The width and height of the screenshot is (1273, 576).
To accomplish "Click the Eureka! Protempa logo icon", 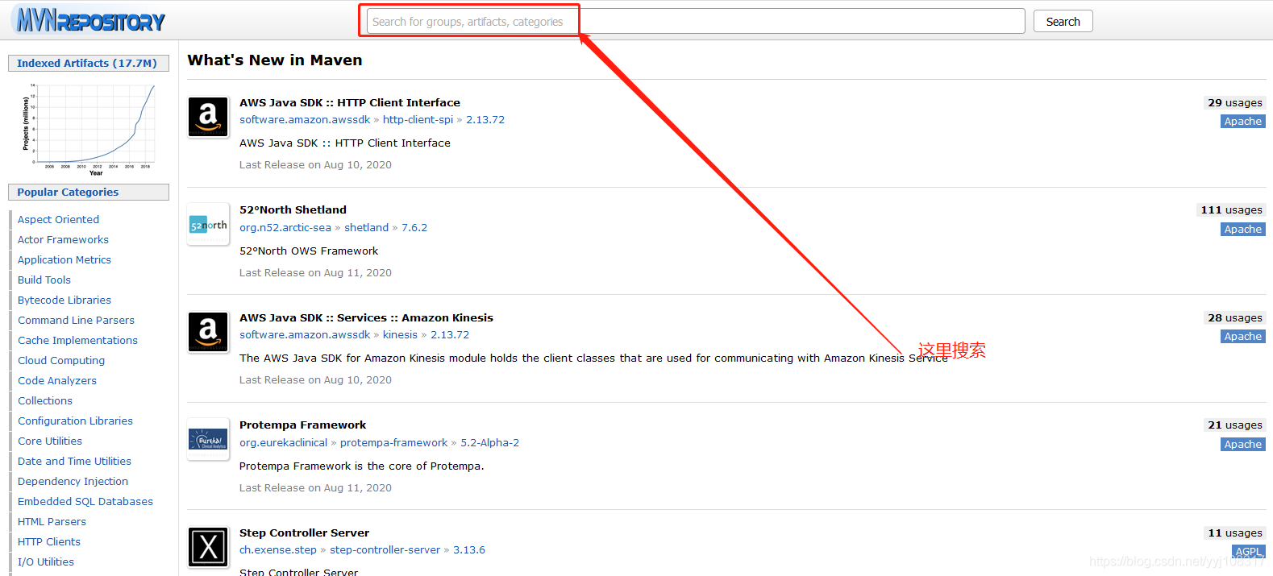I will coord(208,440).
